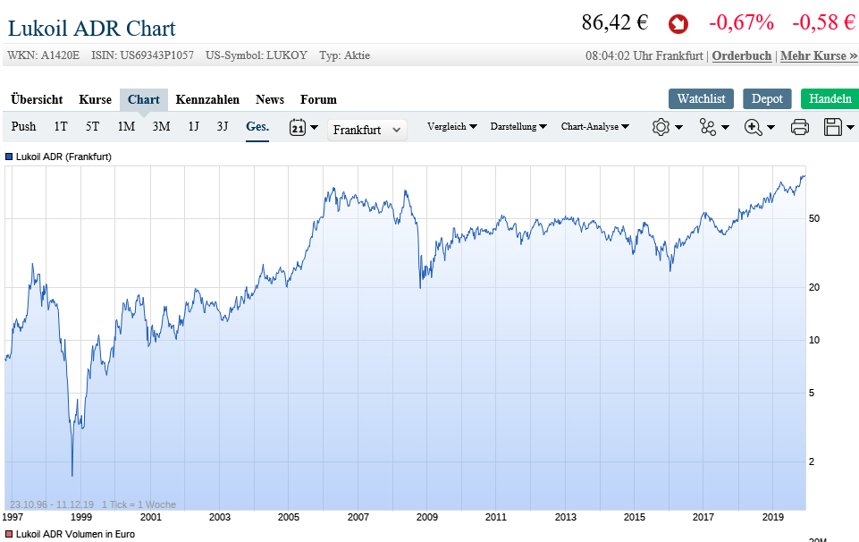Click the chart line's 2008 crash trough
Screen dimensions: 859x542
pos(420,286)
